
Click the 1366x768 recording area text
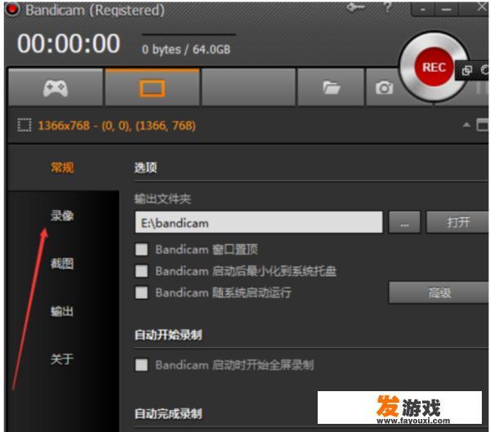pyautogui.click(x=117, y=126)
